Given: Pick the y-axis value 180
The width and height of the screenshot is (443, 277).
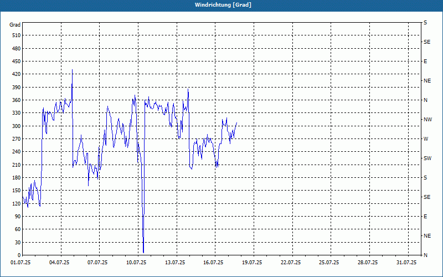Looking at the screenshot, I should point(17,178).
